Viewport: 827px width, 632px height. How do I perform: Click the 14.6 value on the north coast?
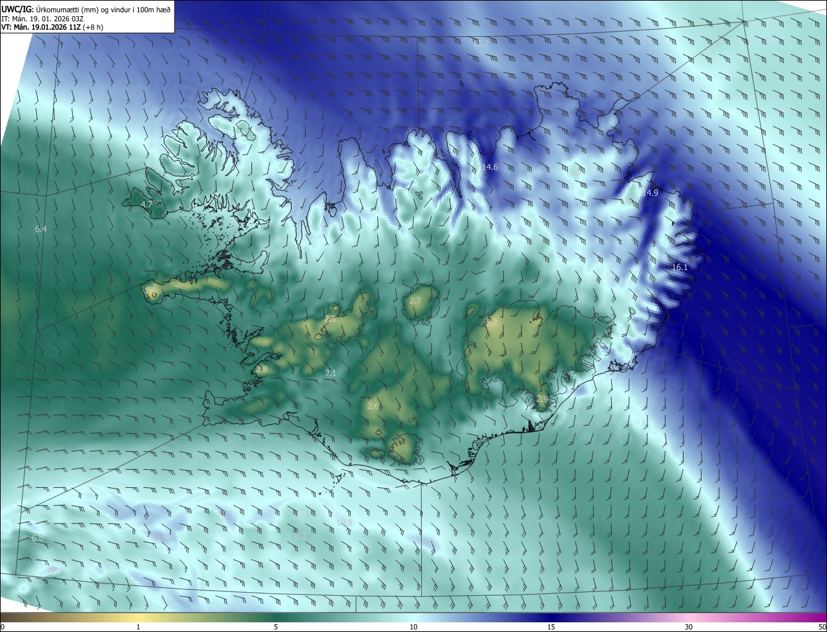tap(490, 167)
